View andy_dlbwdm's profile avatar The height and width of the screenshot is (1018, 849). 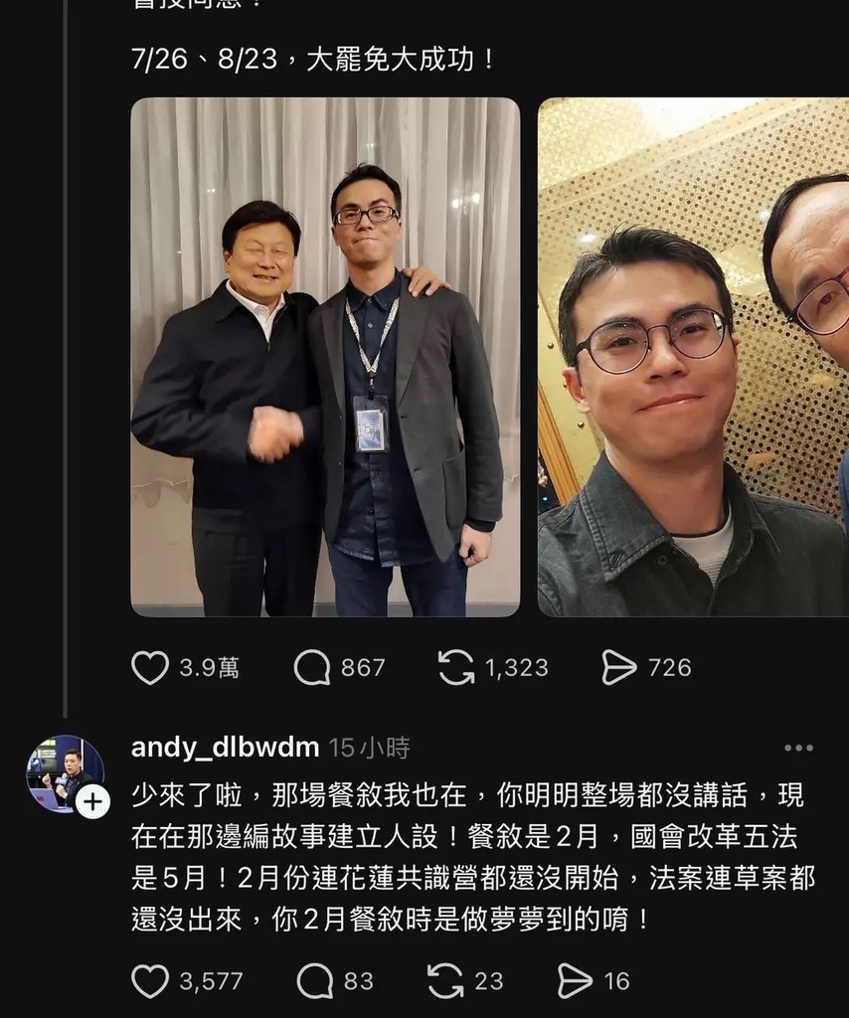(65, 773)
